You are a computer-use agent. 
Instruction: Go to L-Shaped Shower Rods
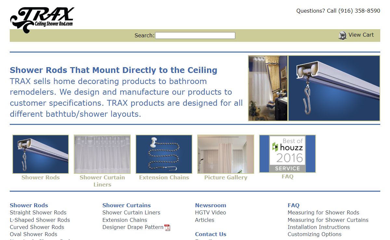(40, 220)
